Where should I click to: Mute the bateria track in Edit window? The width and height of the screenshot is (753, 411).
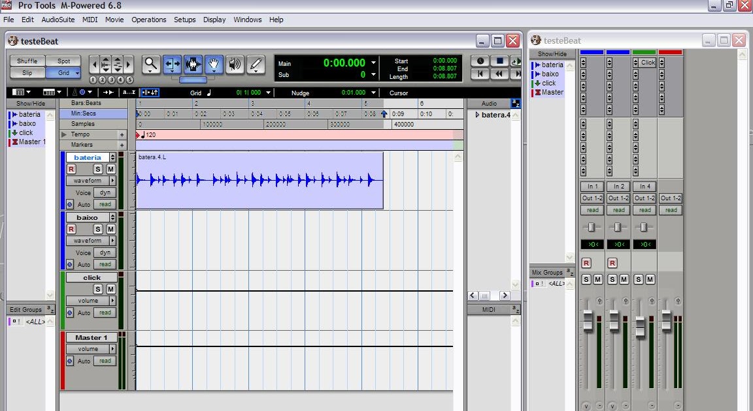(110, 169)
